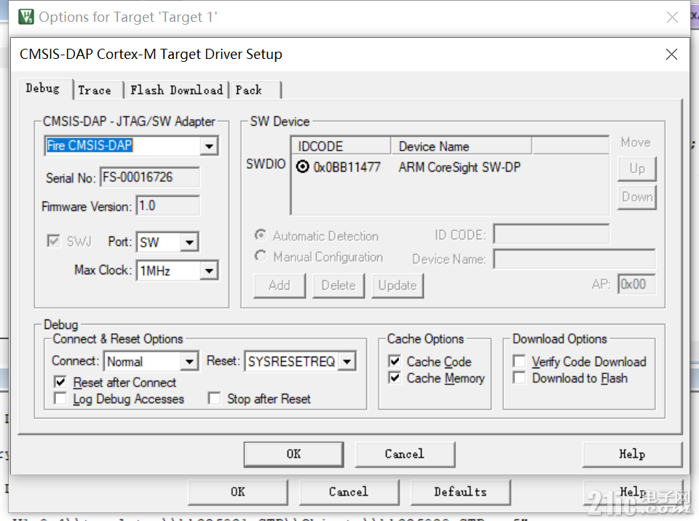Click OK in Options for Target window
This screenshot has width=699, height=521.
pyautogui.click(x=238, y=492)
